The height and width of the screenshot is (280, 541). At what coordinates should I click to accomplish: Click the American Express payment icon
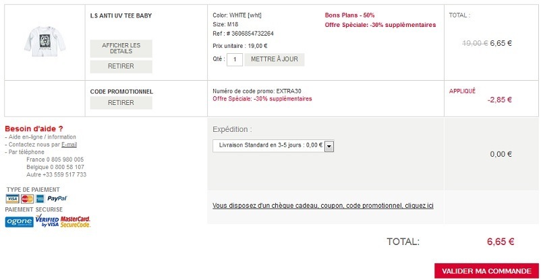click(40, 199)
